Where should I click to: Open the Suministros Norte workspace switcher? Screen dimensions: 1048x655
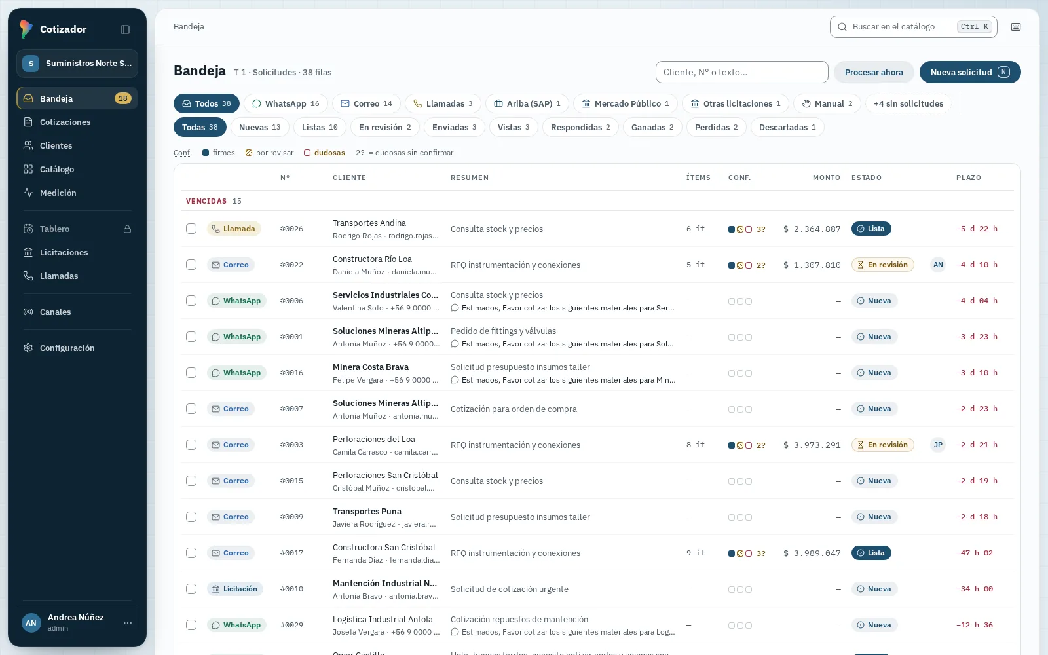(x=77, y=64)
